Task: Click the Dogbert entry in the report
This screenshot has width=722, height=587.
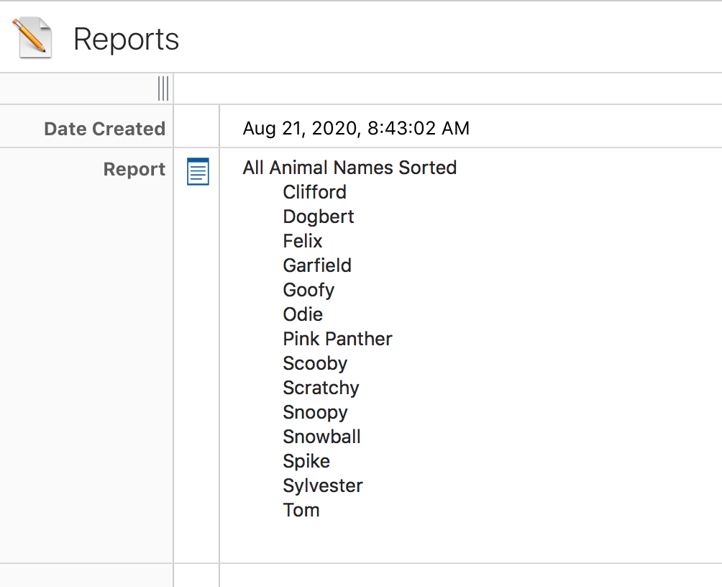Action: (x=318, y=217)
